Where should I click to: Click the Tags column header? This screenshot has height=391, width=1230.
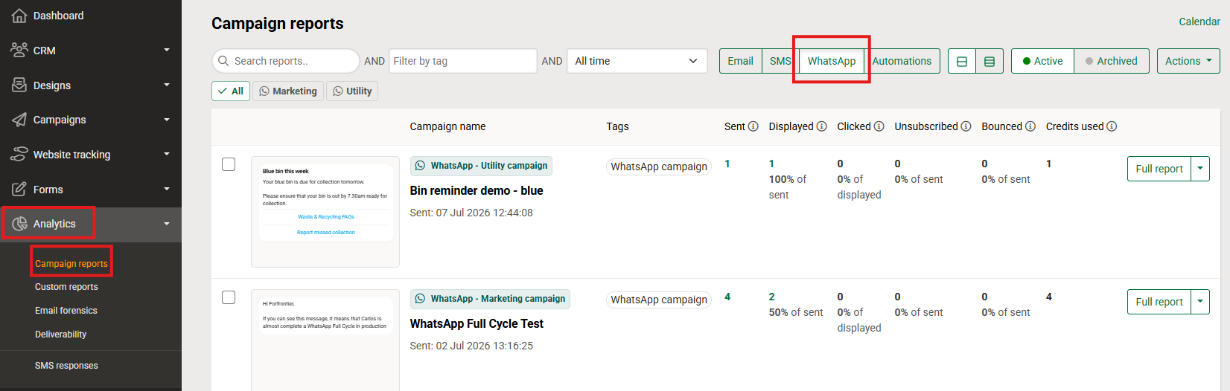coord(617,126)
